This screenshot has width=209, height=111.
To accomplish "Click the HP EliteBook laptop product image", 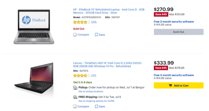I will [34, 27].
